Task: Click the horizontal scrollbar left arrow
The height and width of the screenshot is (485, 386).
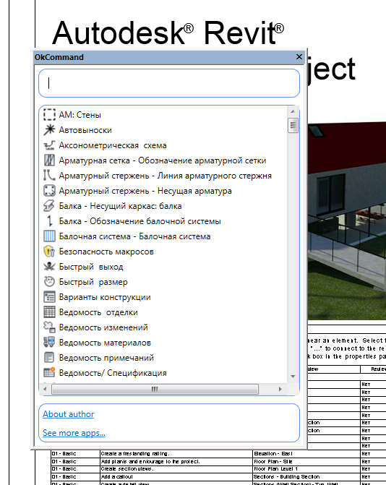Action: coord(45,389)
